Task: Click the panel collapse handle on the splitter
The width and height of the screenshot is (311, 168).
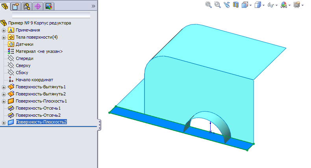Action: [x=99, y=125]
